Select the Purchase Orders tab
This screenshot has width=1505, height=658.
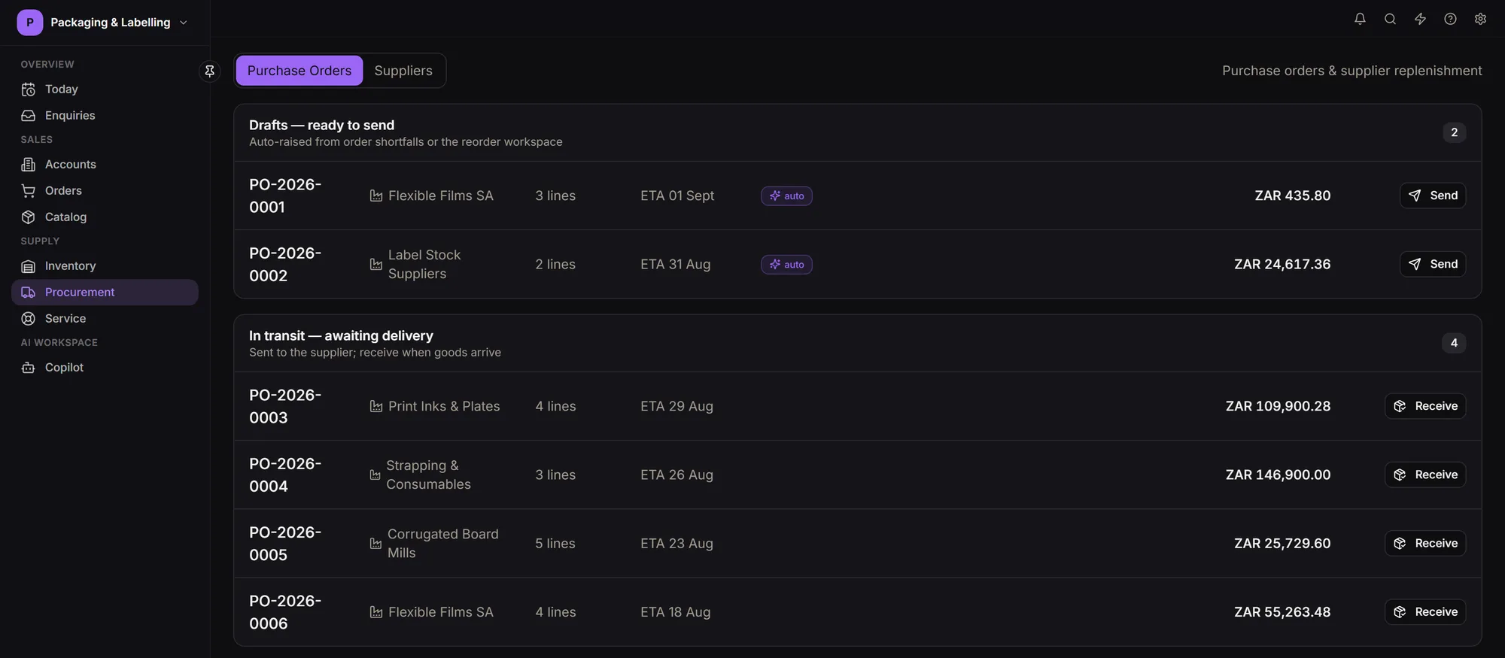(x=299, y=71)
